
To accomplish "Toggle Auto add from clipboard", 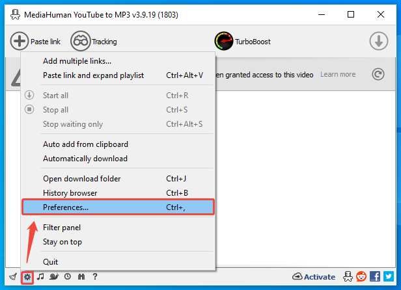I will click(x=118, y=144).
